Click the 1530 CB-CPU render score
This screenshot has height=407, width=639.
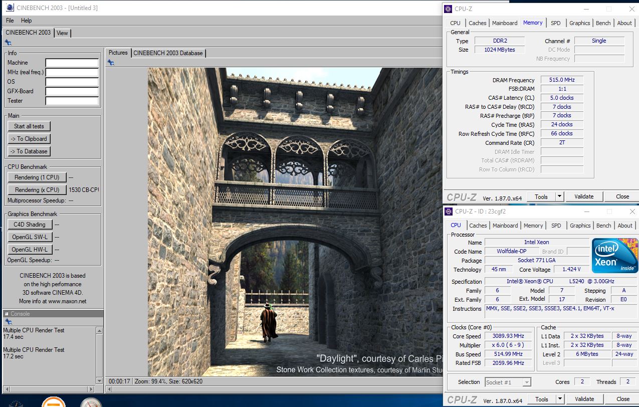pos(84,190)
